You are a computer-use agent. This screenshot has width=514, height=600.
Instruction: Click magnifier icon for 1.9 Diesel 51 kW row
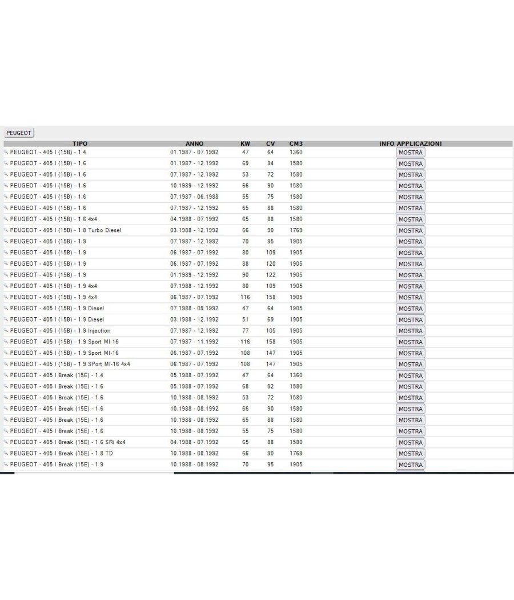coord(6,319)
